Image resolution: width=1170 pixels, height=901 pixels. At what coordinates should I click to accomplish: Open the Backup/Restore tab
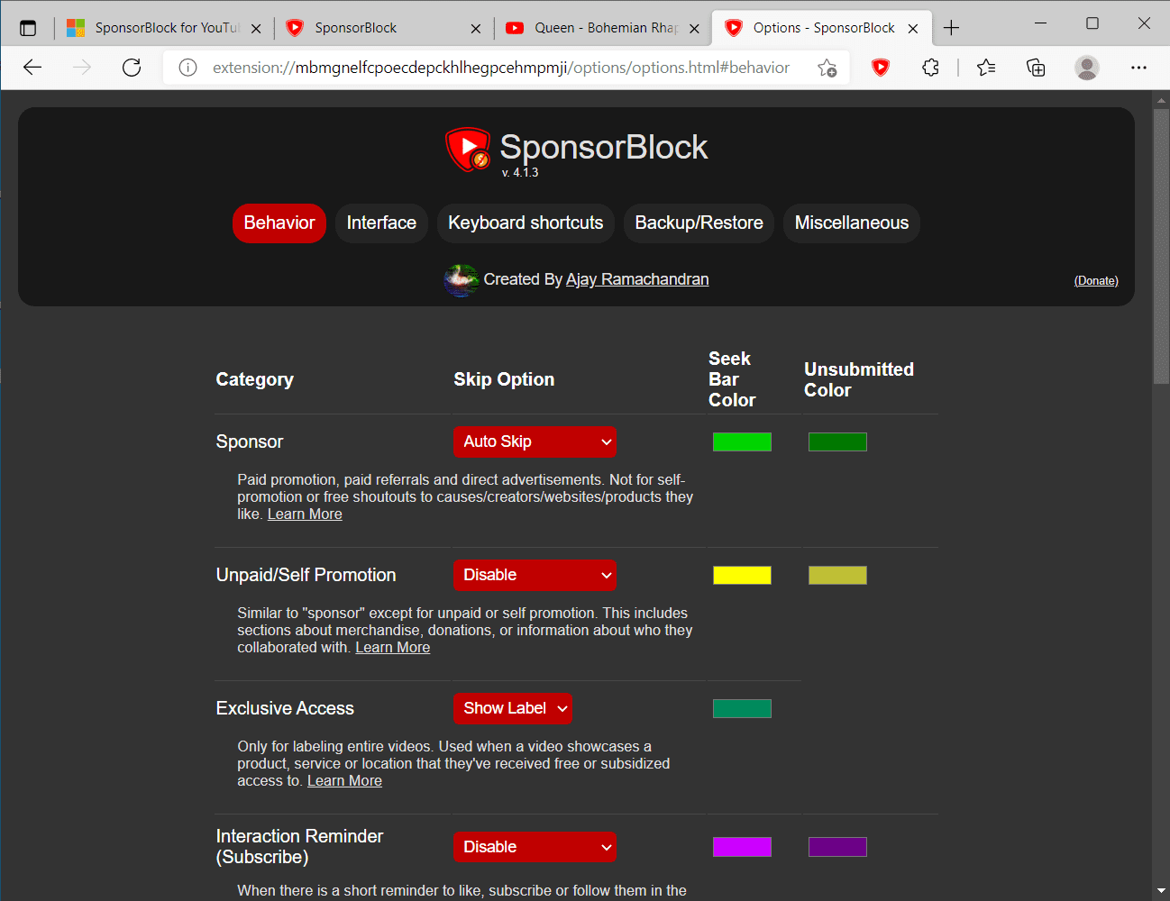pos(699,223)
